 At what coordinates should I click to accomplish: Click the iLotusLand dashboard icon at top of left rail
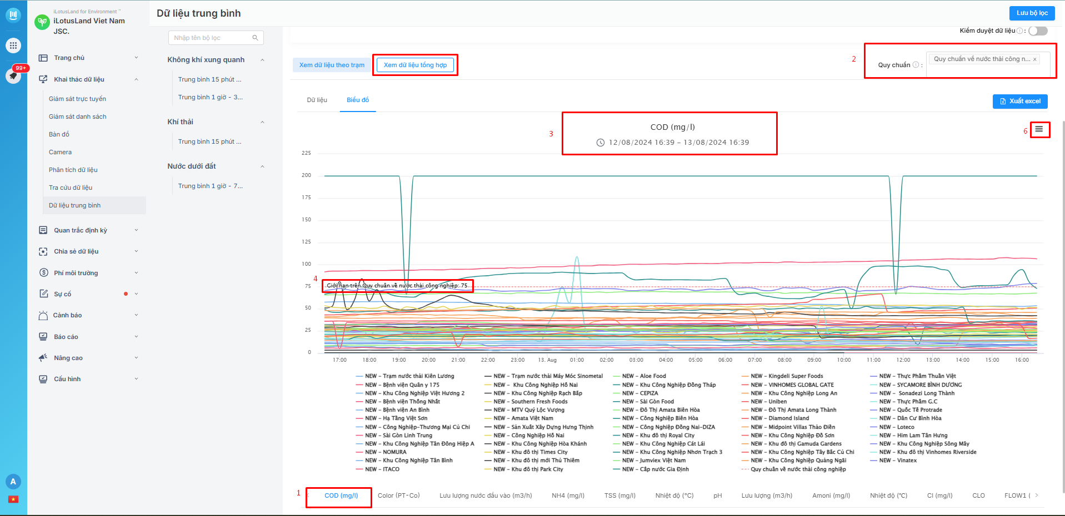[x=13, y=15]
